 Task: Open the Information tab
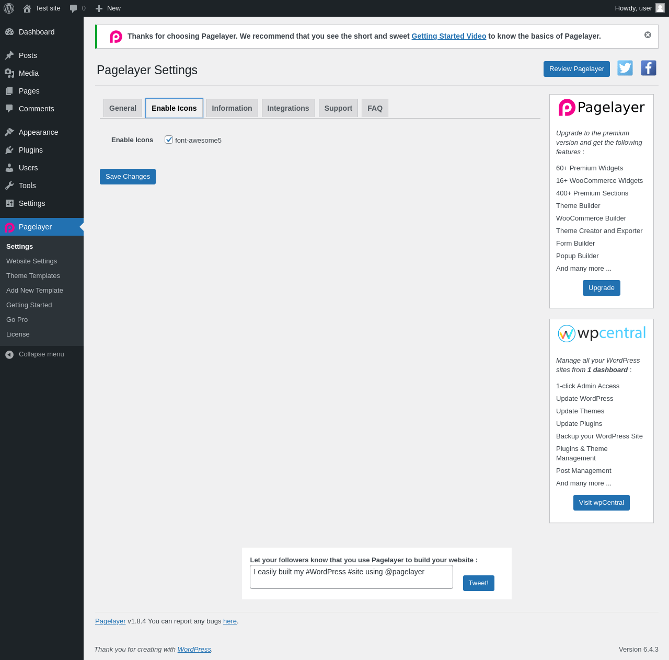tap(232, 108)
